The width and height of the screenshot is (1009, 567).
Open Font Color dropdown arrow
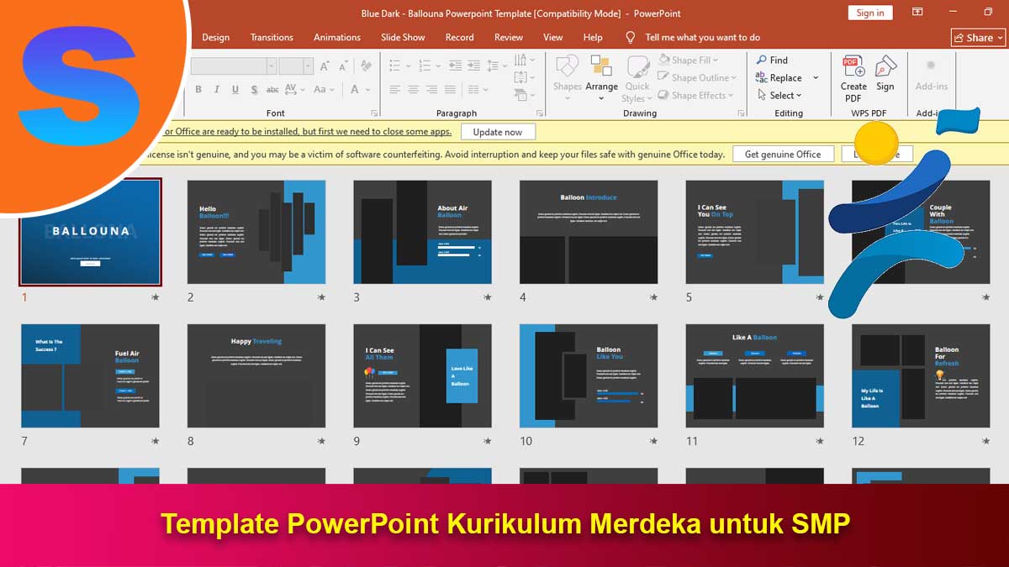367,89
